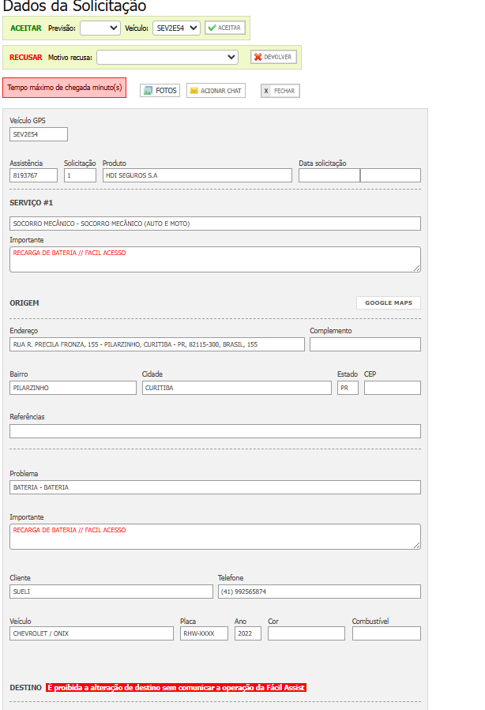Image resolution: width=485 pixels, height=710 pixels.
Task: Click the Tempo máximo de chegada notice
Action: pyautogui.click(x=64, y=88)
